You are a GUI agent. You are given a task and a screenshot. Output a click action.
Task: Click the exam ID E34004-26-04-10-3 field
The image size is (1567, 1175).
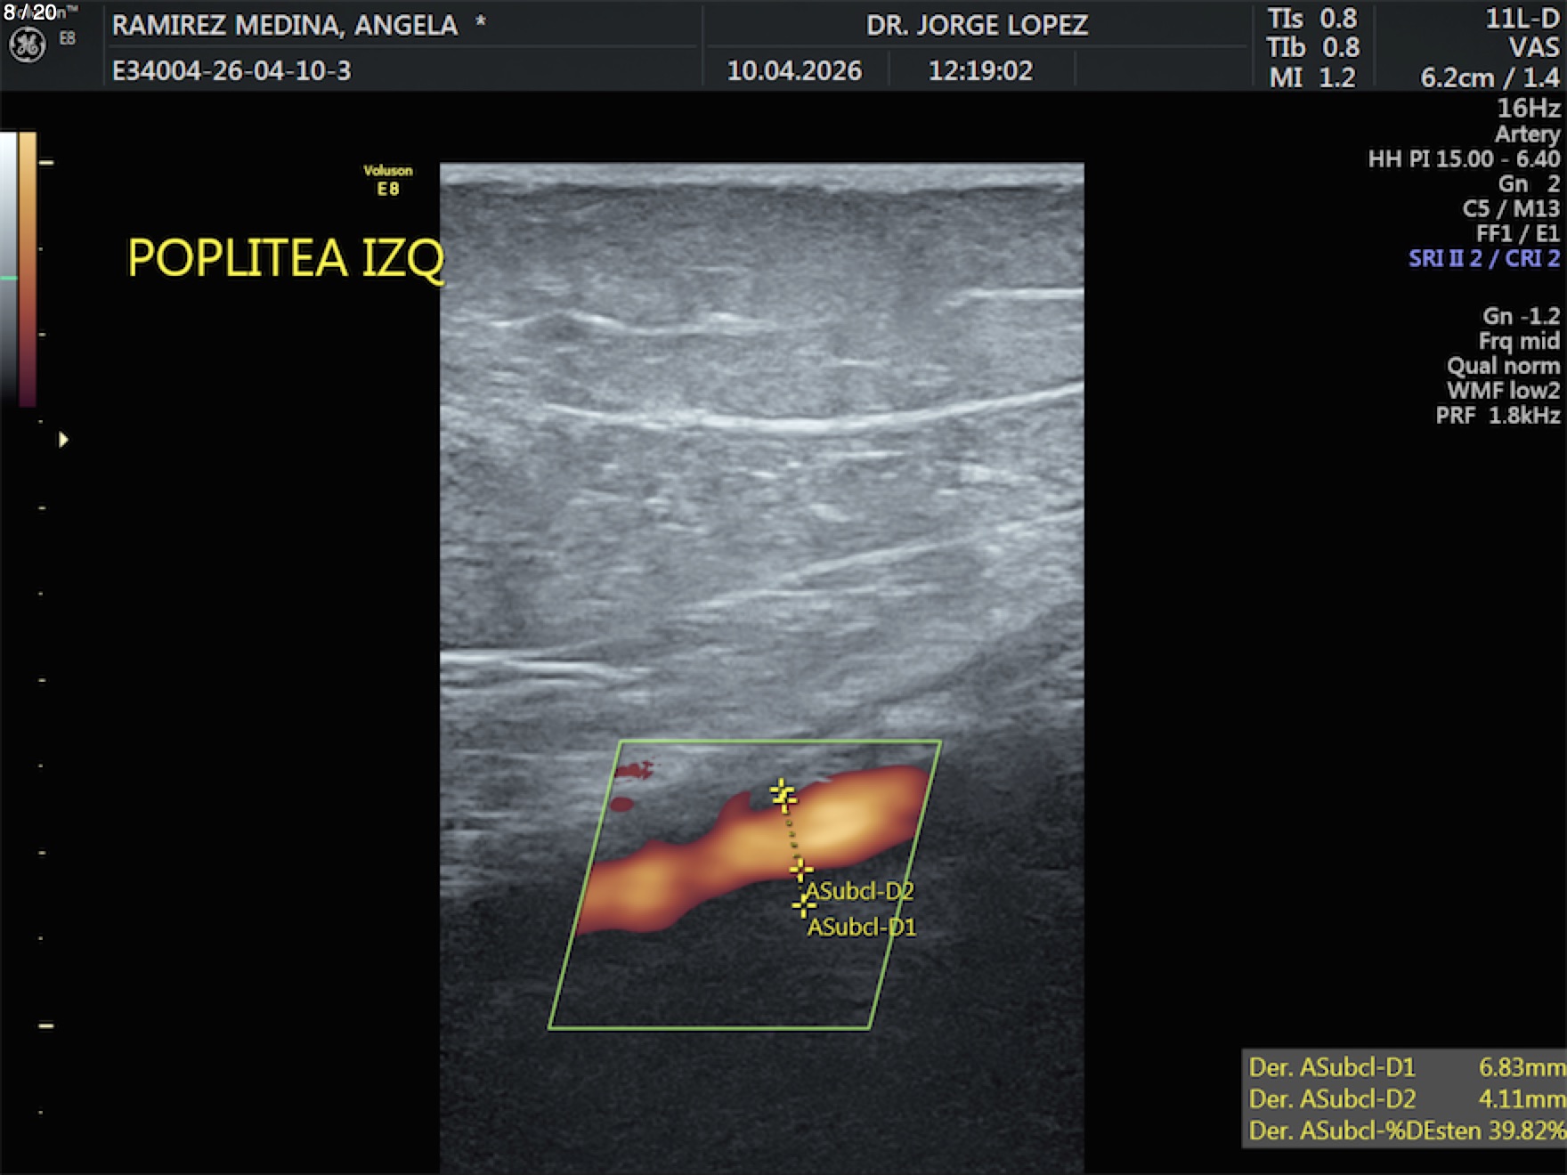click(x=231, y=70)
